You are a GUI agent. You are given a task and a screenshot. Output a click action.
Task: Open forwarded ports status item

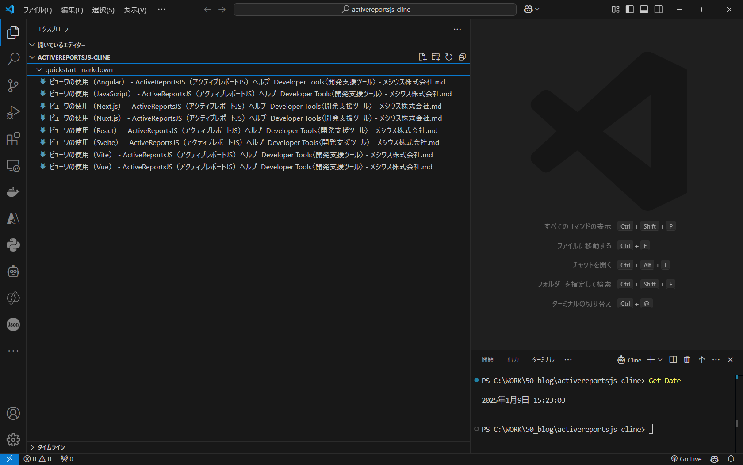tap(67, 459)
